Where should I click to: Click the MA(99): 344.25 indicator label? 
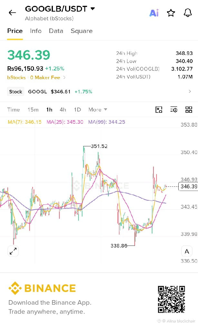click(107, 122)
